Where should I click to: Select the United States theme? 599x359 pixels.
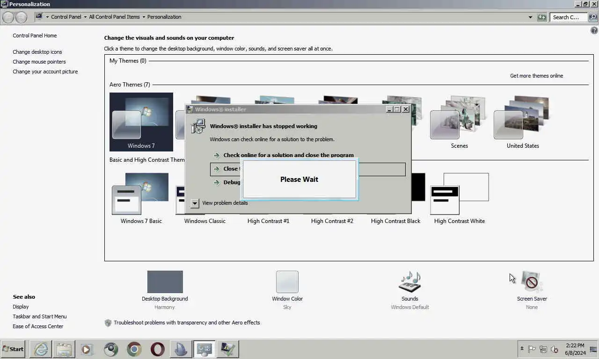[x=522, y=122]
